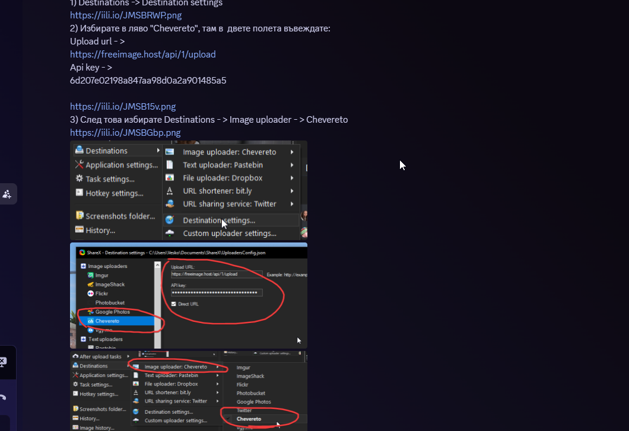Click the "Api key - >" text line
The width and height of the screenshot is (629, 431).
[91, 68]
